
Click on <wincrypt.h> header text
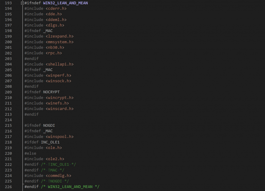60,98
